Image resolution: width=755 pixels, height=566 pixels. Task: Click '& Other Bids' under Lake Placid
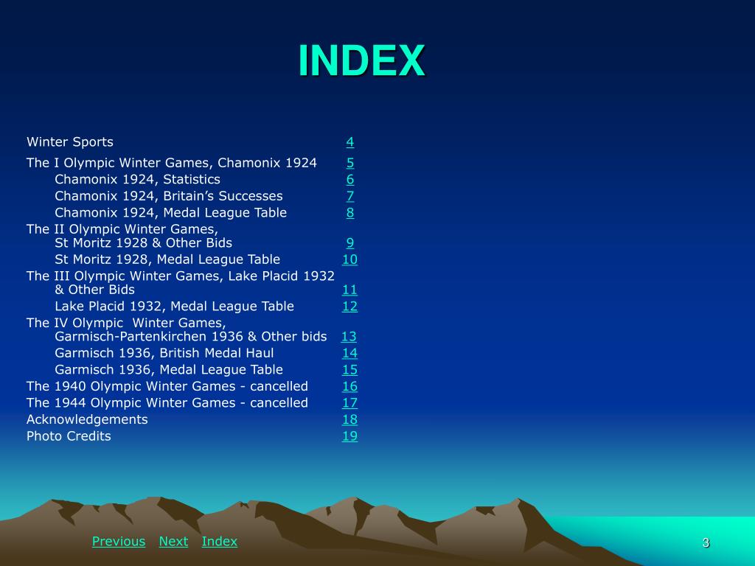point(95,290)
